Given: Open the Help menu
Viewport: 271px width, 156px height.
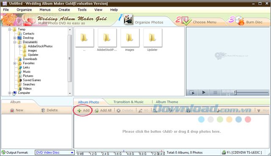Looking at the screenshot, I should 114,10.
